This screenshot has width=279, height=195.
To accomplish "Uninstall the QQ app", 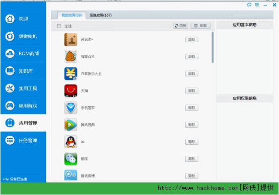I will coord(192,142).
